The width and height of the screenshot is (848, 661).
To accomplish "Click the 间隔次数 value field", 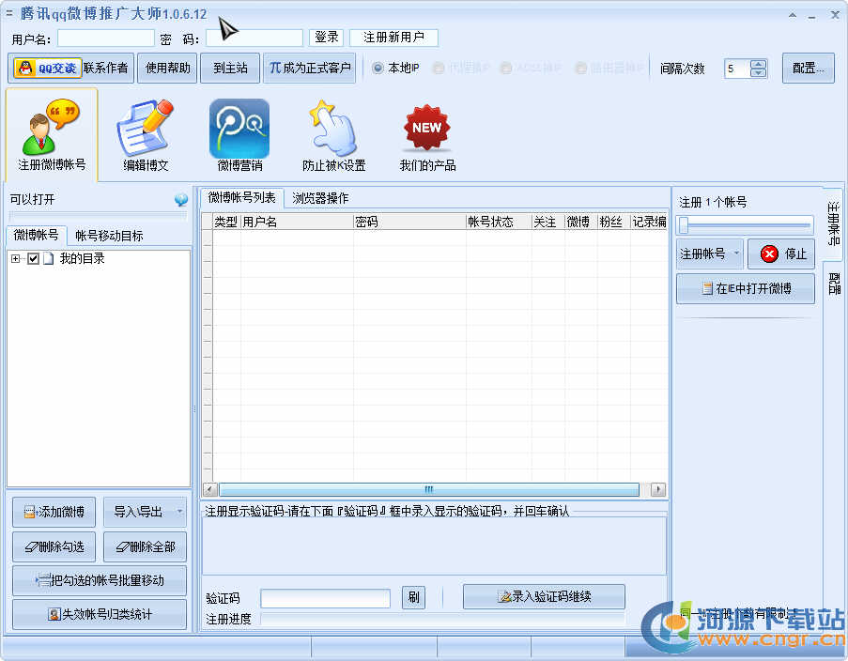I will coord(738,69).
